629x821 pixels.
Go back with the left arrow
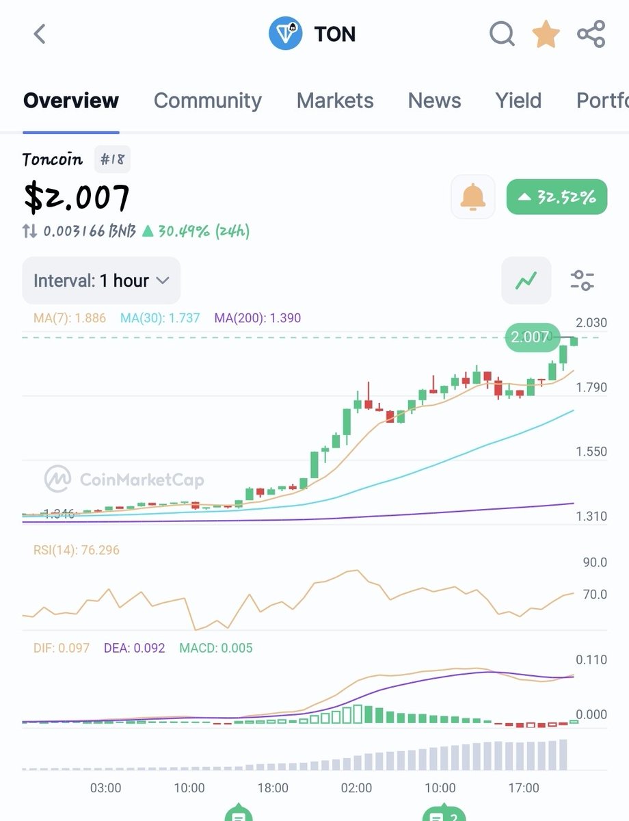(40, 34)
